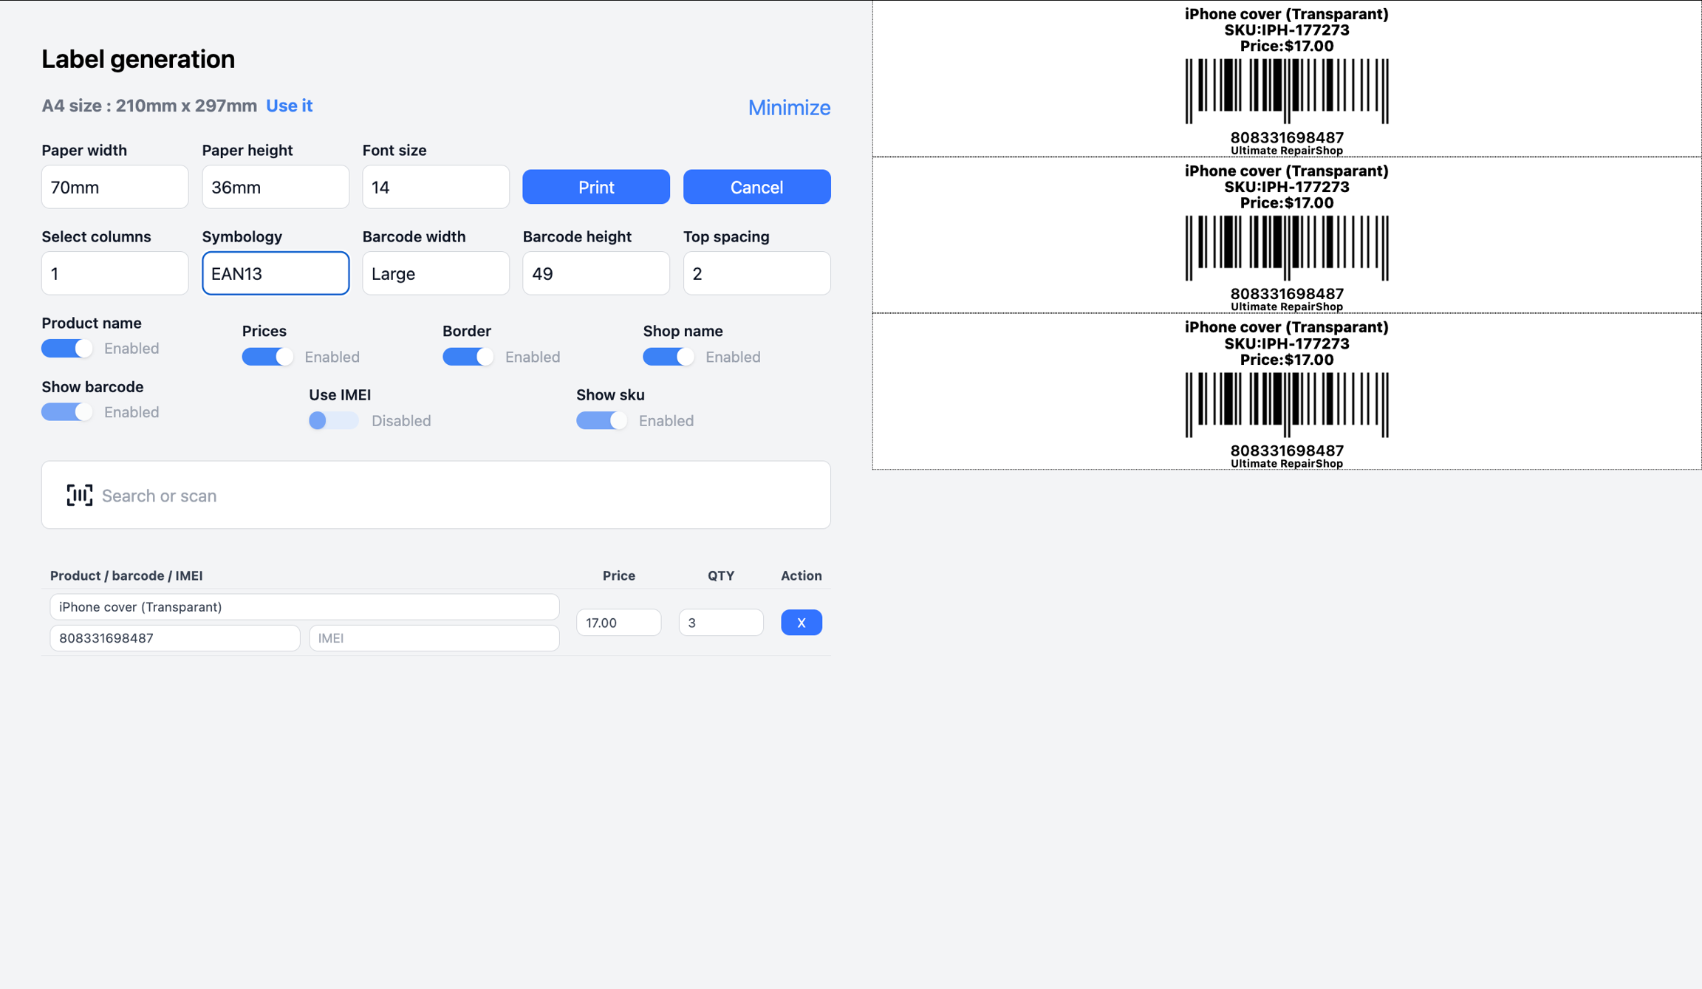Enable the Use IMEI toggle
1702x989 pixels.
click(x=333, y=420)
